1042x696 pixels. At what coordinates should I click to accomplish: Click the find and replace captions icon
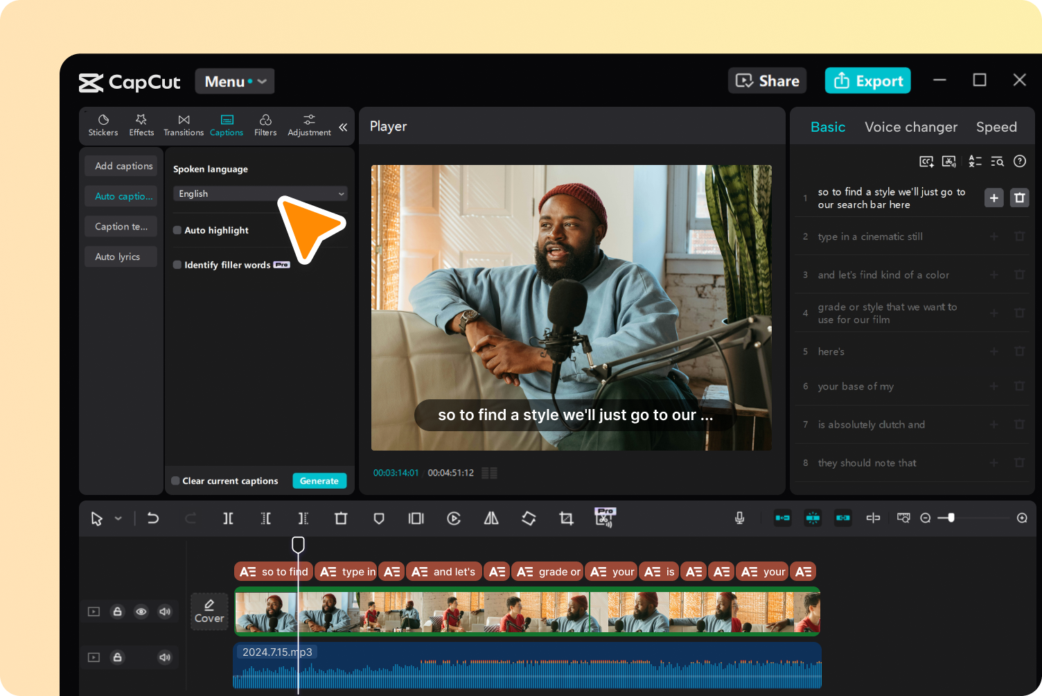point(997,162)
